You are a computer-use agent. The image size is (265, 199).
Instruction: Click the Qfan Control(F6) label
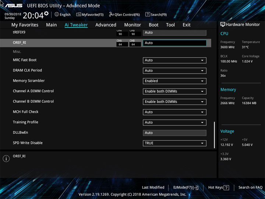pos(127,15)
